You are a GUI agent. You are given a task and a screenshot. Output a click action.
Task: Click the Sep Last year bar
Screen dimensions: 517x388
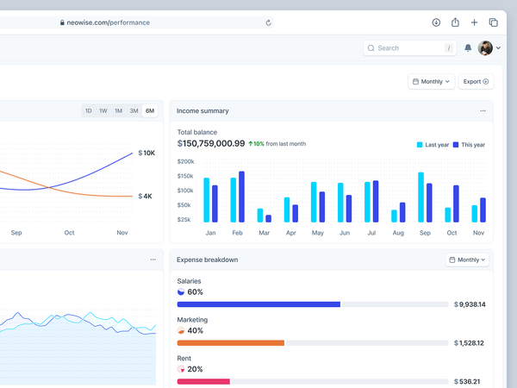[x=420, y=197]
